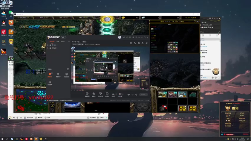The width and height of the screenshot is (251, 141).
Task: Click bottom-left greyed command icon in game
Action: (162, 108)
